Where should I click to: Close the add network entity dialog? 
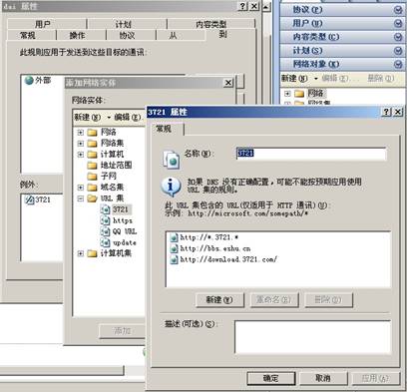point(228,83)
